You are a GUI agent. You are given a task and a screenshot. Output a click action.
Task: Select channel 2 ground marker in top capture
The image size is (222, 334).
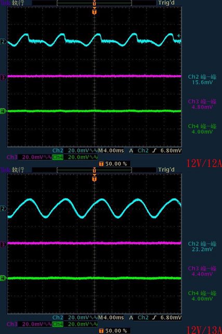click(3, 42)
